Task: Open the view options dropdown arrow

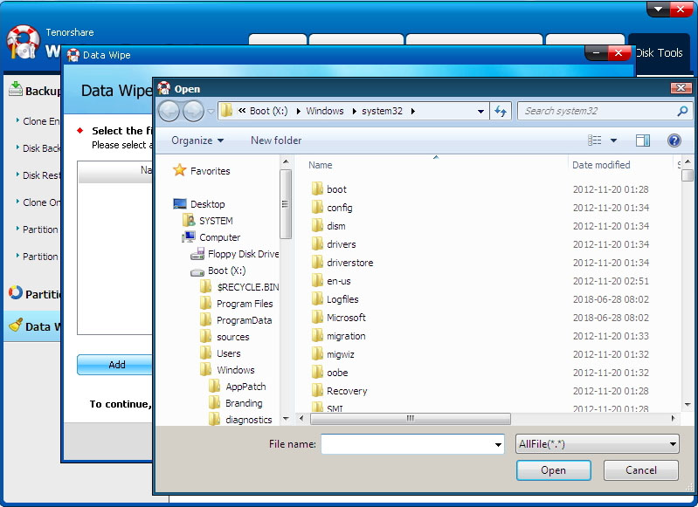Action: 613,140
